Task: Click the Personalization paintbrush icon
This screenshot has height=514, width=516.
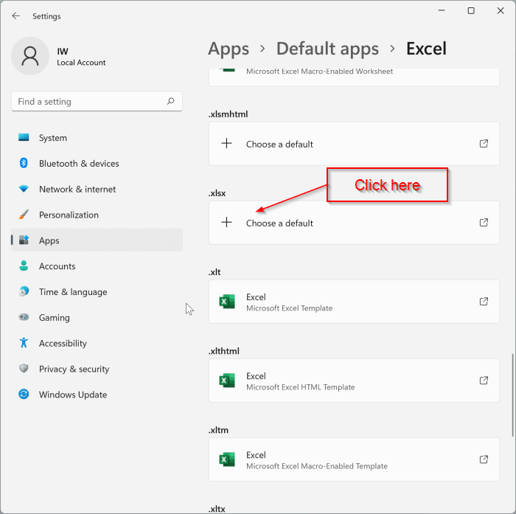Action: click(x=24, y=215)
